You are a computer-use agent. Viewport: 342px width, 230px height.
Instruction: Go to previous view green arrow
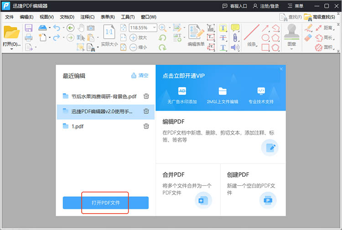[70, 28]
